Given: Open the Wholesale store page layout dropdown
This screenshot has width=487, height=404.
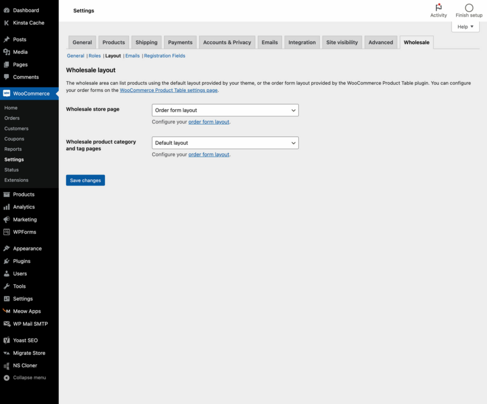Looking at the screenshot, I should coord(224,110).
